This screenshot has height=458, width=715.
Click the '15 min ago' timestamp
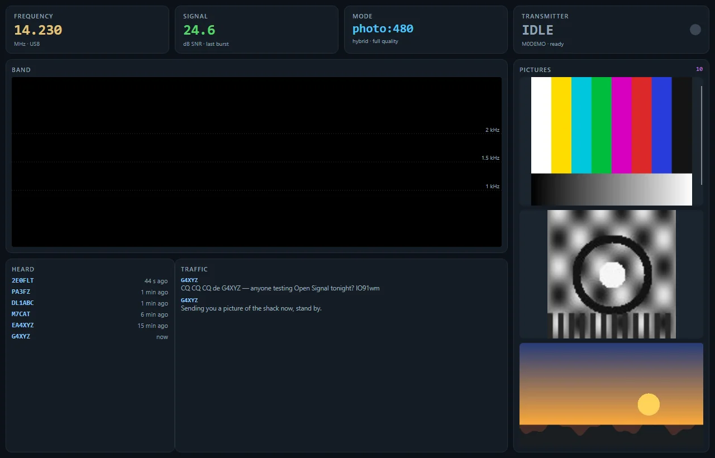(152, 326)
